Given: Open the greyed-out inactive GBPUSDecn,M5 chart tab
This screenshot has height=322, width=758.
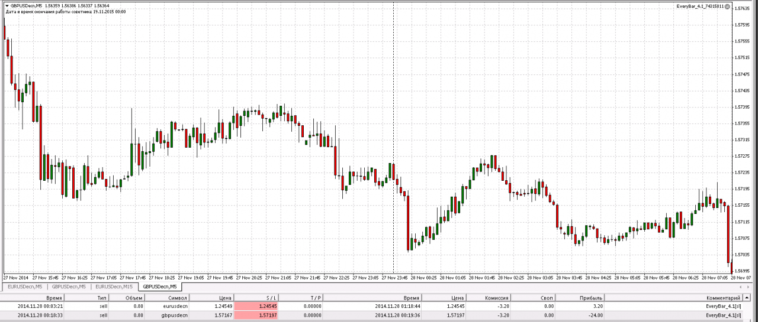Looking at the screenshot, I should tap(69, 287).
